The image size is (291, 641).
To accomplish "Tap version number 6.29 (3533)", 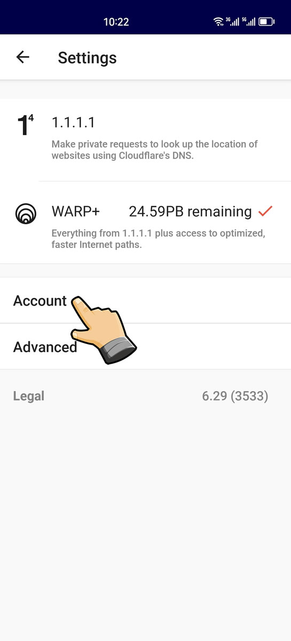I will pyautogui.click(x=235, y=396).
